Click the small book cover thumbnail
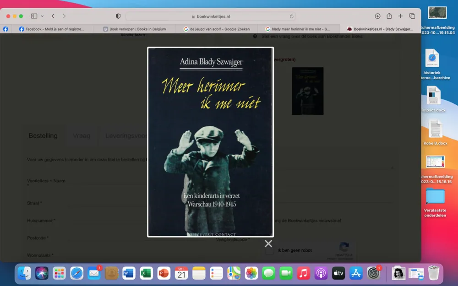458x286 pixels. [x=308, y=91]
